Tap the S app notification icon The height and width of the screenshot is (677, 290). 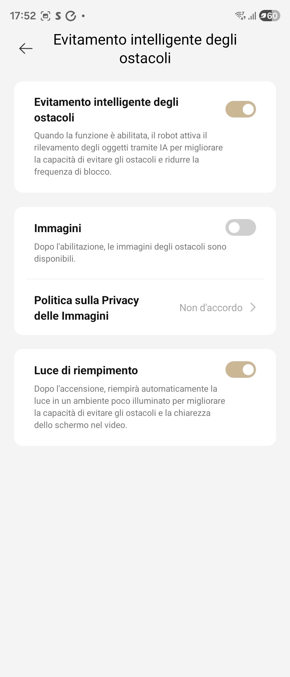[x=58, y=16]
